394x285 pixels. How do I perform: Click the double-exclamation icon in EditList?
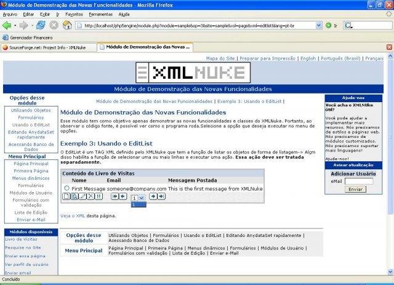pyautogui.click(x=98, y=196)
